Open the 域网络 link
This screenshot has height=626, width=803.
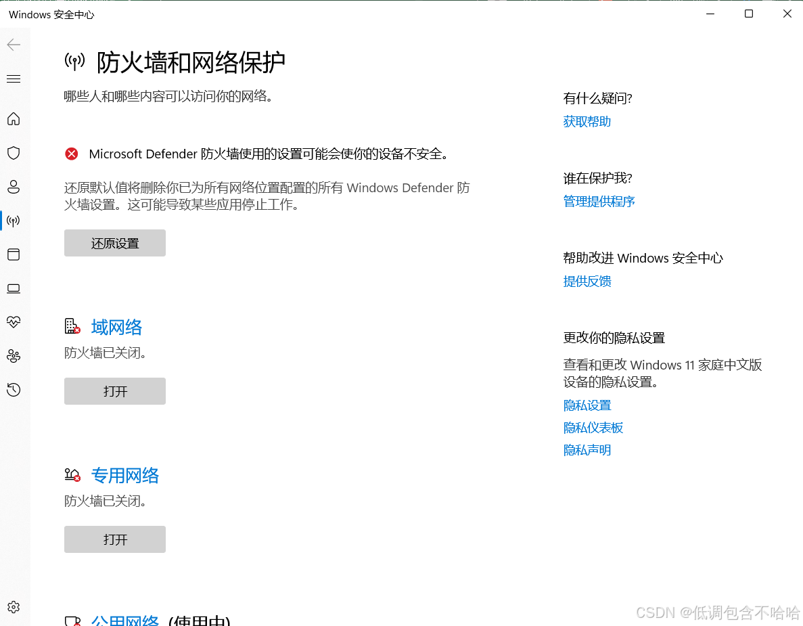(117, 328)
